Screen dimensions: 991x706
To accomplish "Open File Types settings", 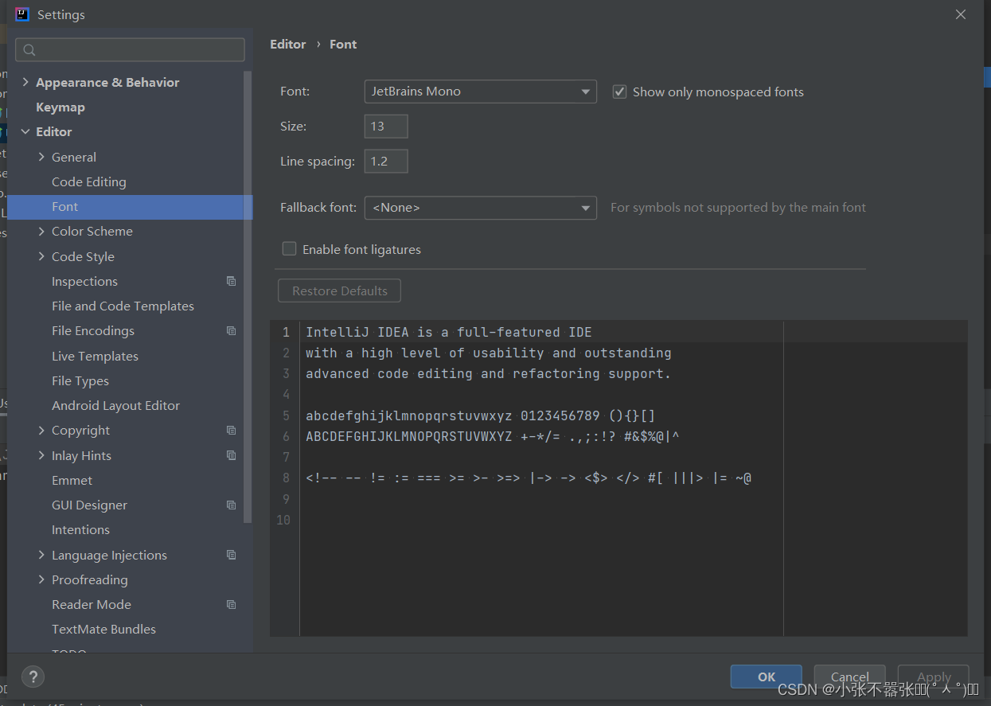I will [80, 380].
